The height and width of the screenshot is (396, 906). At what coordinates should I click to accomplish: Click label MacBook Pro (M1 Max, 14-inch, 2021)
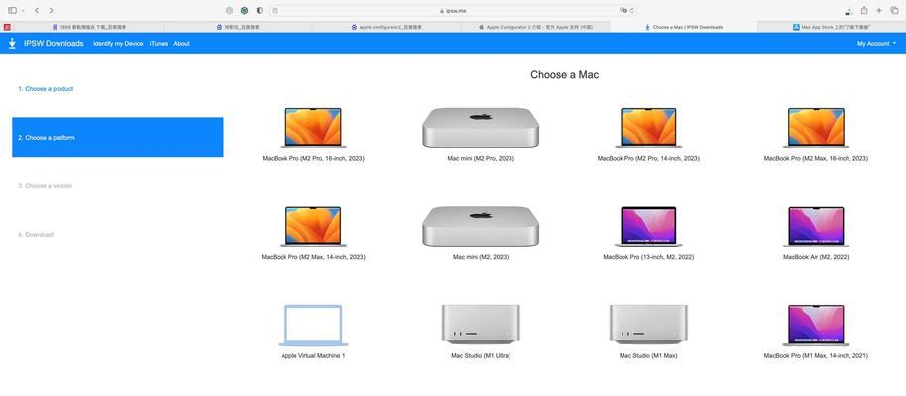point(816,356)
